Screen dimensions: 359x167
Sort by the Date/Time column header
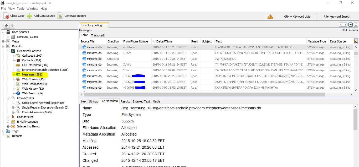(171, 41)
